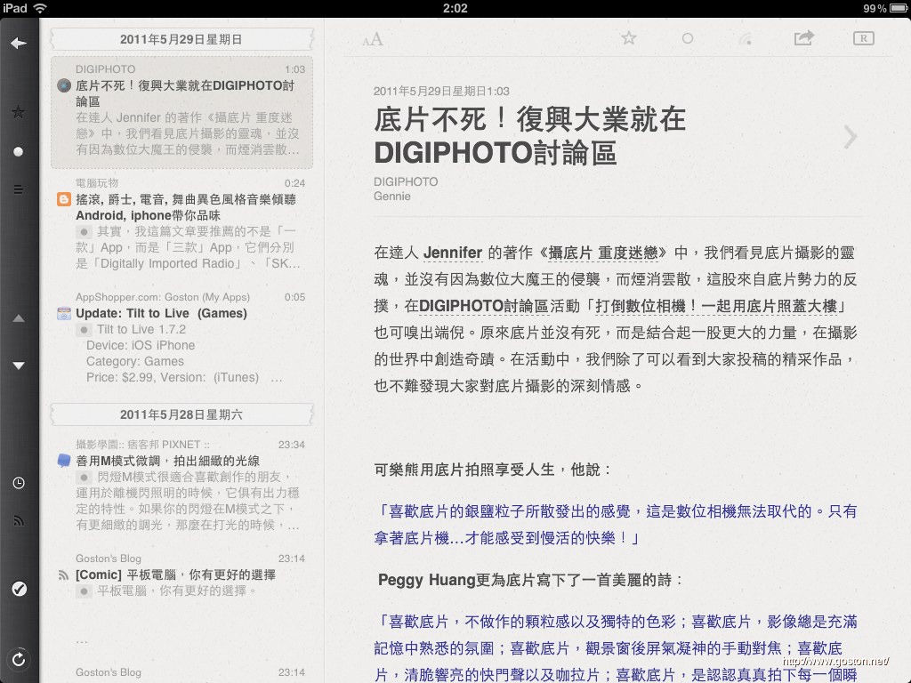Image resolution: width=911 pixels, height=683 pixels.
Task: Open the font size aA control
Action: [x=373, y=39]
